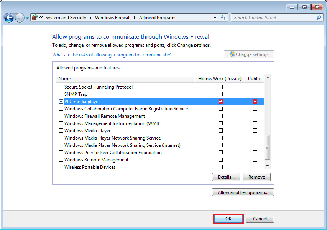Enable Windows Media Player Home/Work checkbox
Image resolution: width=327 pixels, height=230 pixels.
220,131
